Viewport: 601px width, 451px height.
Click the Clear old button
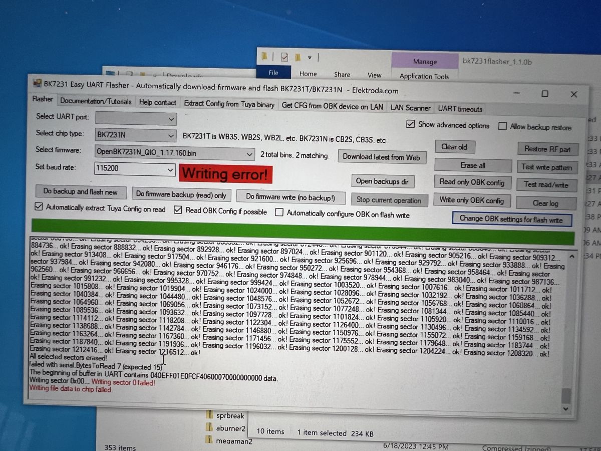454,147
